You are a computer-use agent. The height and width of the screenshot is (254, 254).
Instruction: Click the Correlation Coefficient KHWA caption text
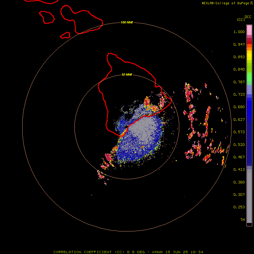(x=128, y=252)
